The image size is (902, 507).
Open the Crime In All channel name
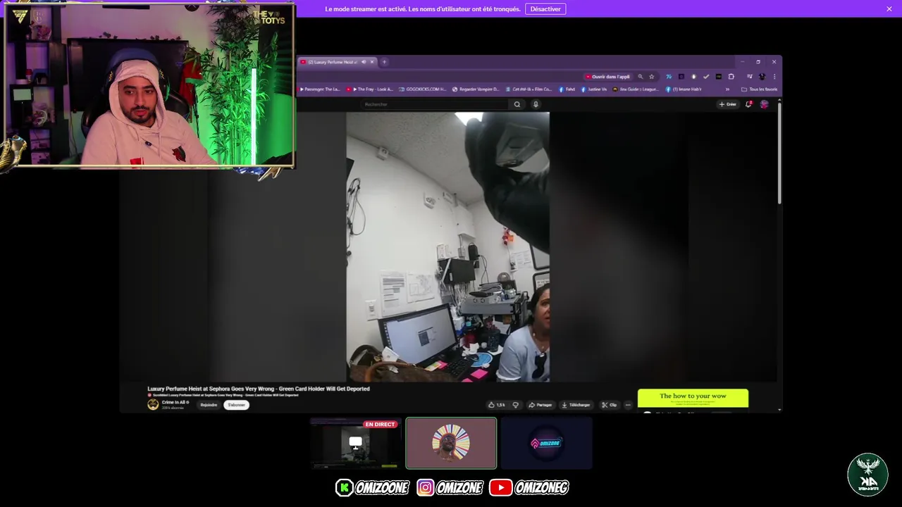tap(173, 402)
